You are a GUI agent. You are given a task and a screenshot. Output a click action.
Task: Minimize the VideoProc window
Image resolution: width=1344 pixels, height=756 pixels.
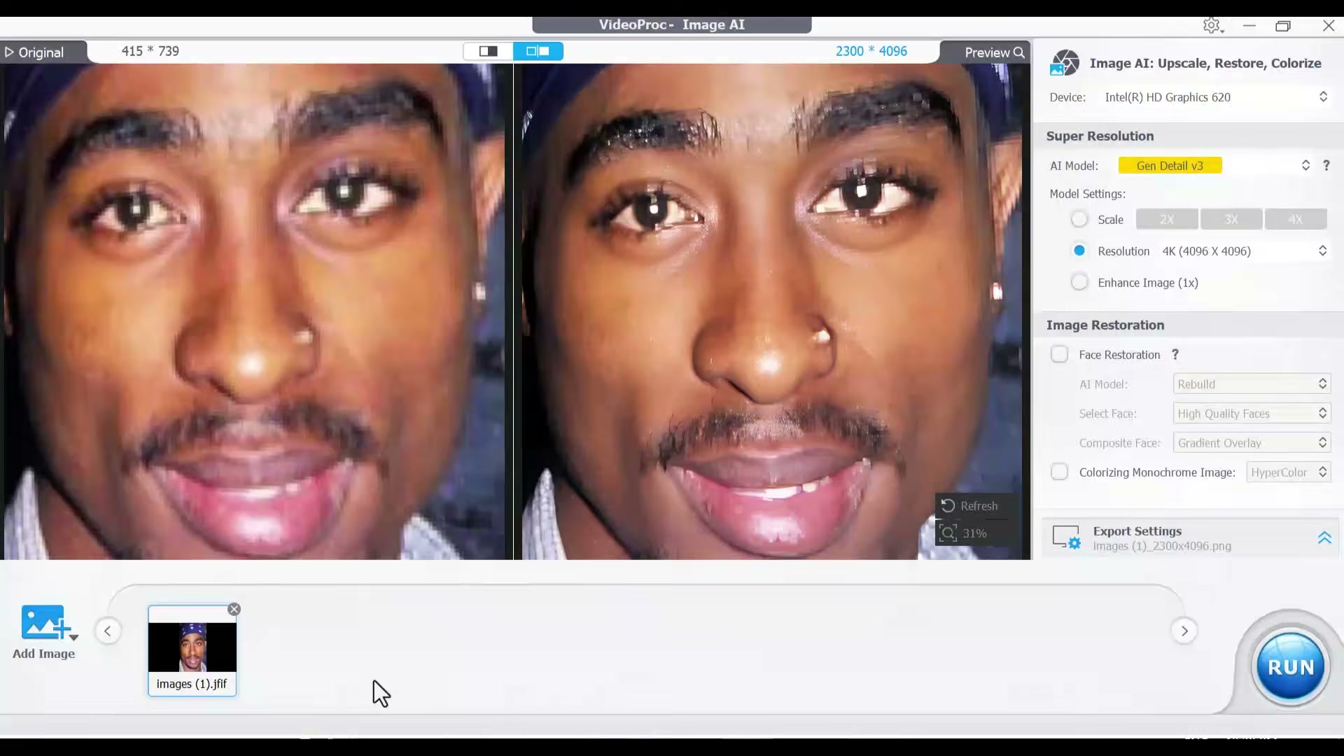point(1249,26)
